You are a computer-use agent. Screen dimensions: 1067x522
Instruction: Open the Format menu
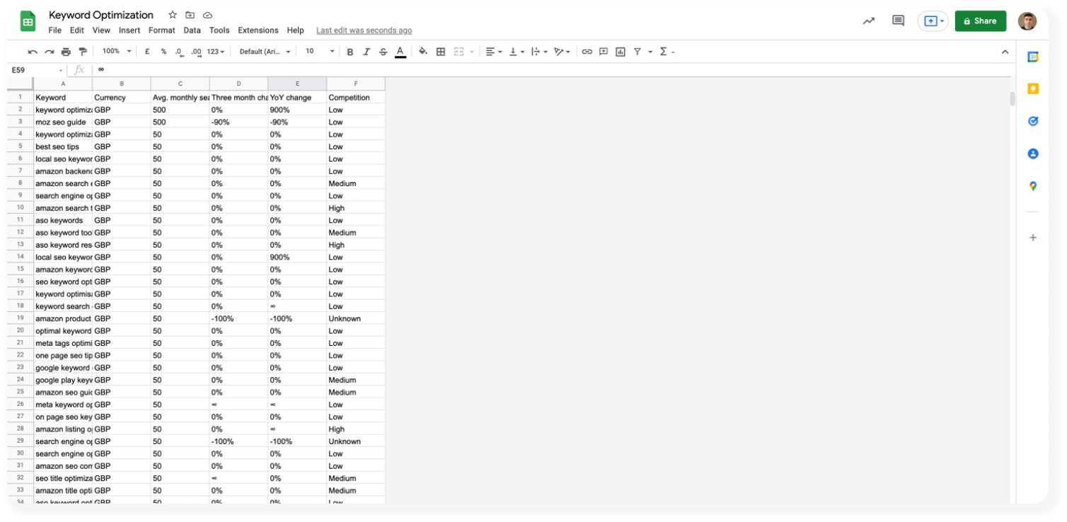(162, 30)
